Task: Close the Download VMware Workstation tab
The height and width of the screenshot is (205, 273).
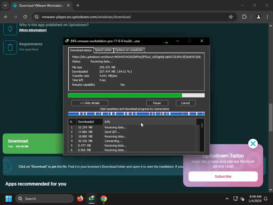Action: (x=68, y=5)
